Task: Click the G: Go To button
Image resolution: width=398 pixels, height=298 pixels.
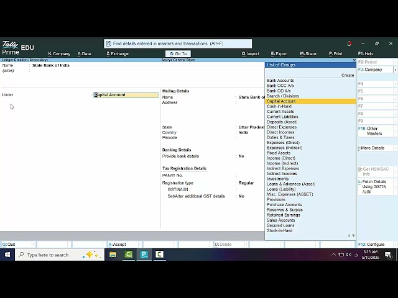Action: point(178,54)
